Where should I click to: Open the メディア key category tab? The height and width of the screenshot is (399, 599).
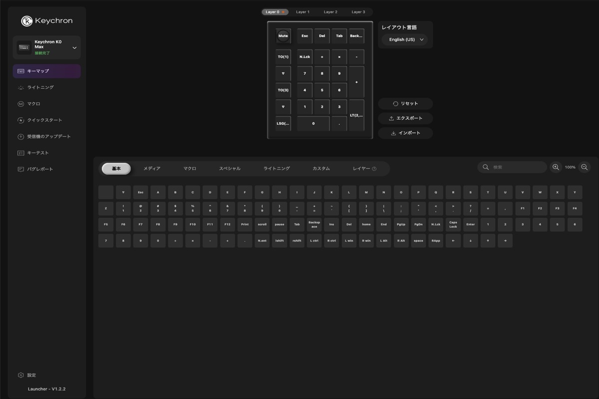[x=151, y=169]
